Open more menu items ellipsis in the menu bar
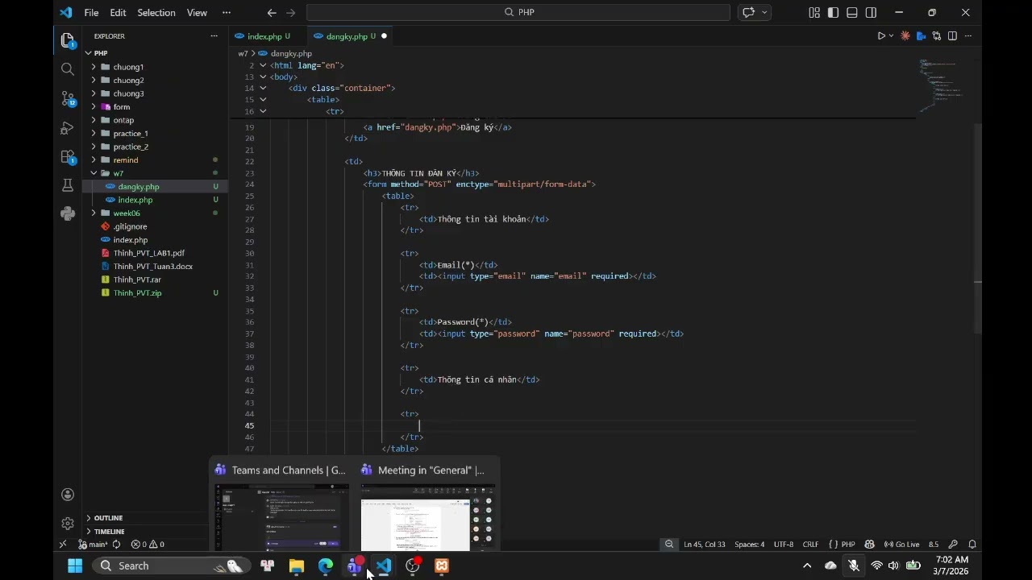1032x580 pixels. click(x=226, y=12)
